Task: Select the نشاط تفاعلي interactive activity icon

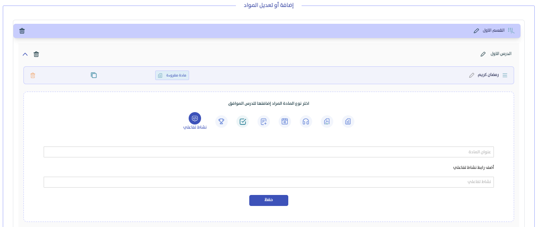Action: (x=195, y=119)
